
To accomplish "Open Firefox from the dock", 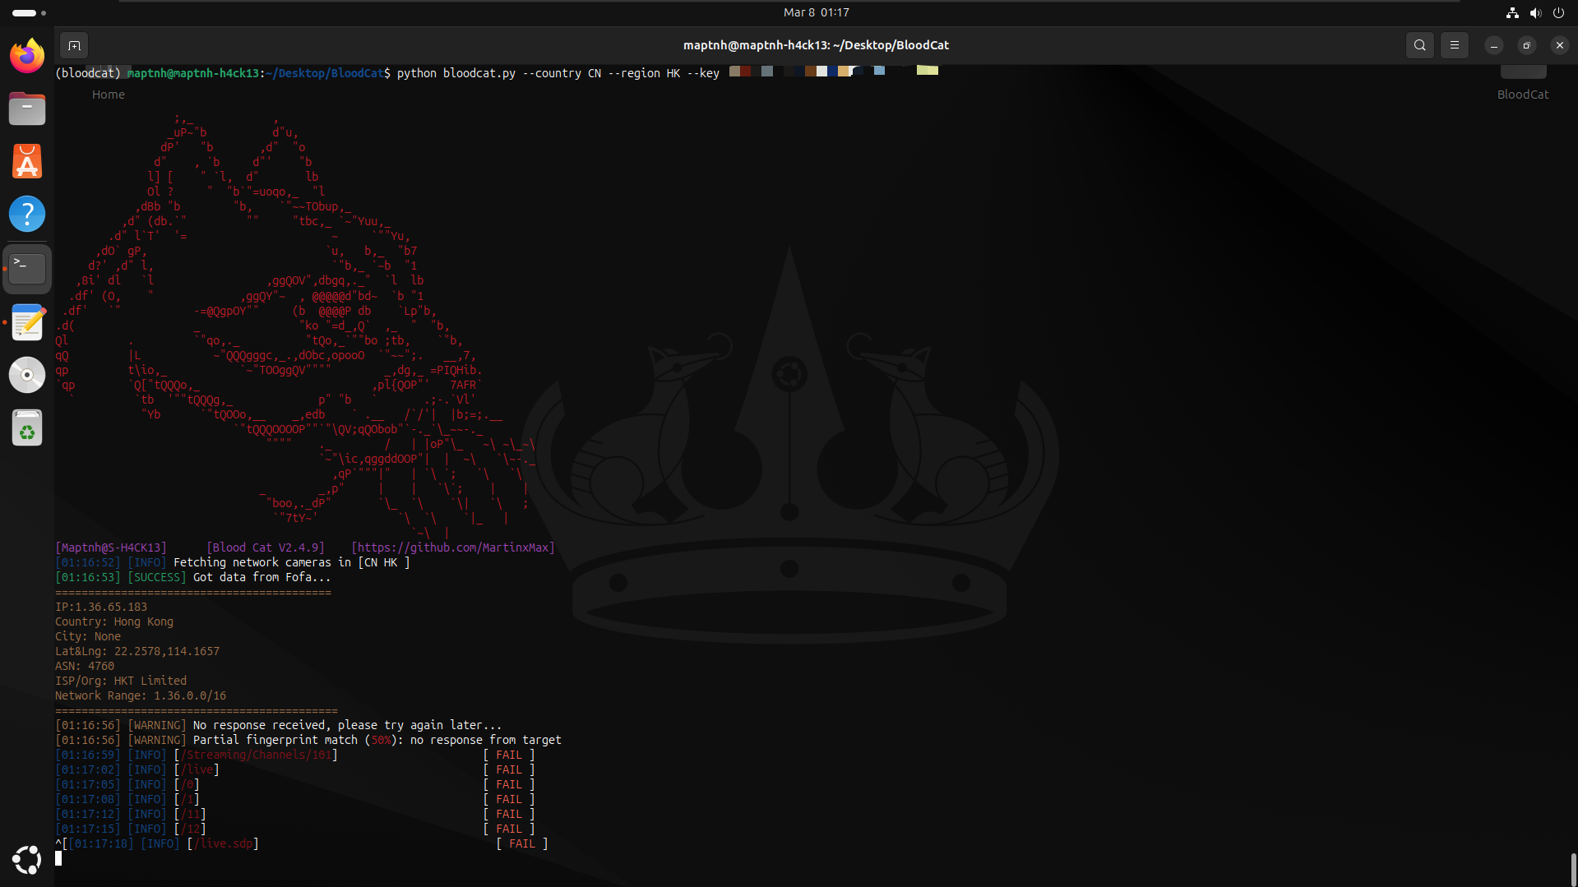I will (x=27, y=56).
